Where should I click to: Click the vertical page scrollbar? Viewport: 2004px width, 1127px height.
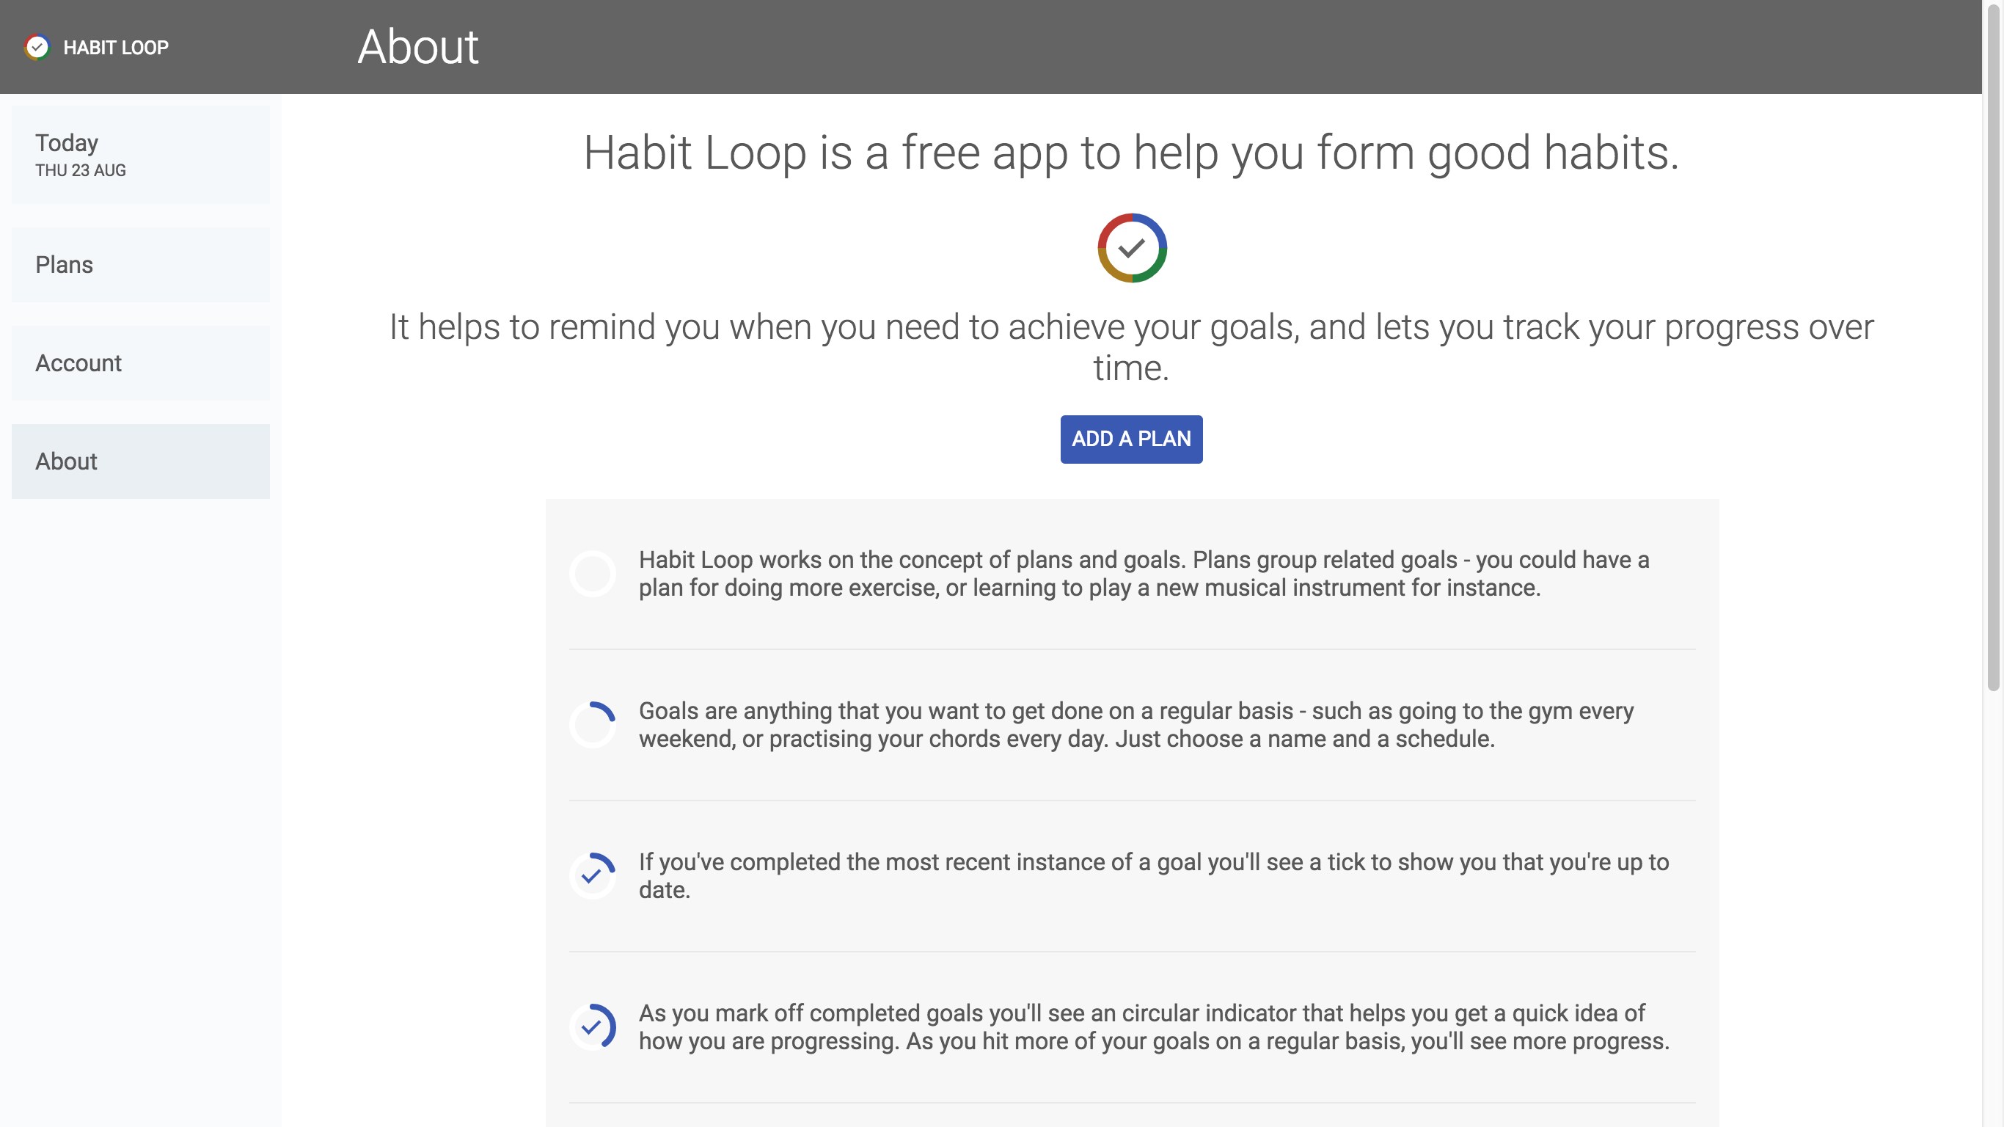coord(1992,389)
